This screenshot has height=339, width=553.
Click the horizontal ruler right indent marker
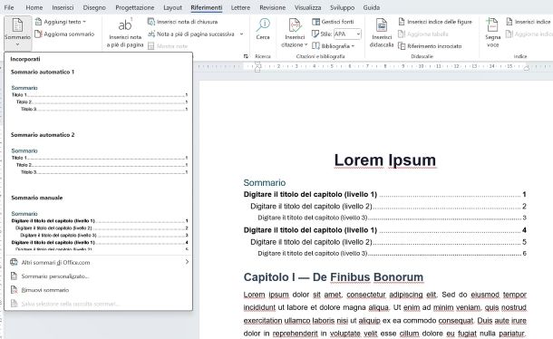(526, 68)
